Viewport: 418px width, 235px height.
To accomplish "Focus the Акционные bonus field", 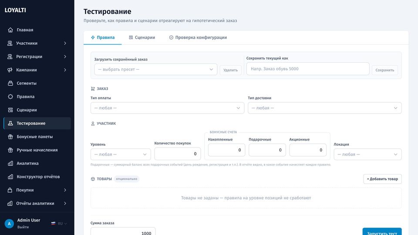I will coord(308,150).
